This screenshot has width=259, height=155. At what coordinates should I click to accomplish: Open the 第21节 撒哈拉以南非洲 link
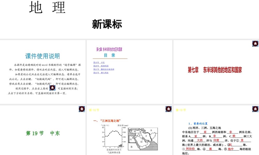[x=104, y=69]
